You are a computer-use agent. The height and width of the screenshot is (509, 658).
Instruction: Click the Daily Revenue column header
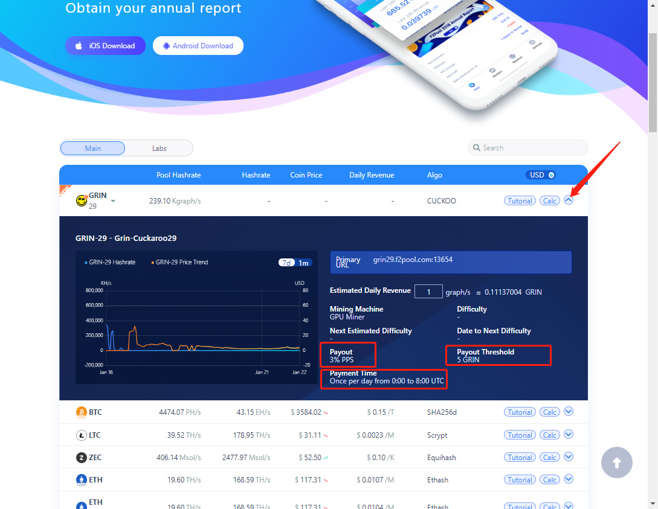coord(372,175)
